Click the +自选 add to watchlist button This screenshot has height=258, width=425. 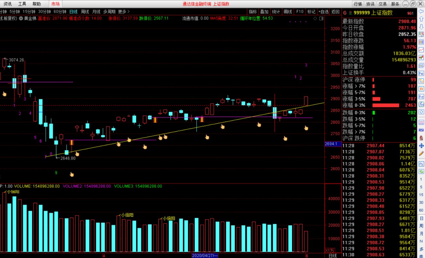click(x=323, y=11)
